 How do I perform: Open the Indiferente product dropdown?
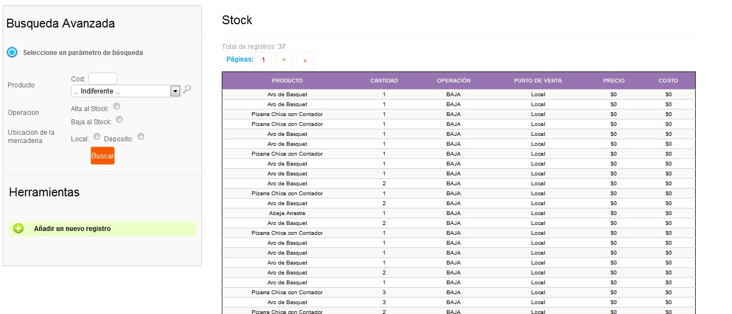pos(125,91)
